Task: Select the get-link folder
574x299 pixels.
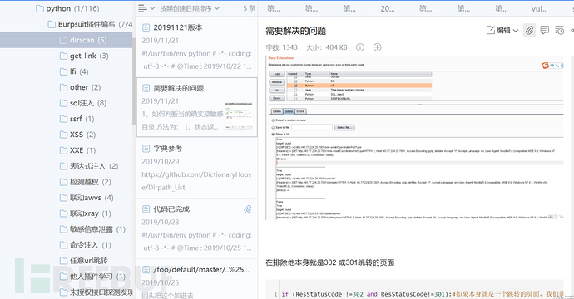Action: point(84,56)
